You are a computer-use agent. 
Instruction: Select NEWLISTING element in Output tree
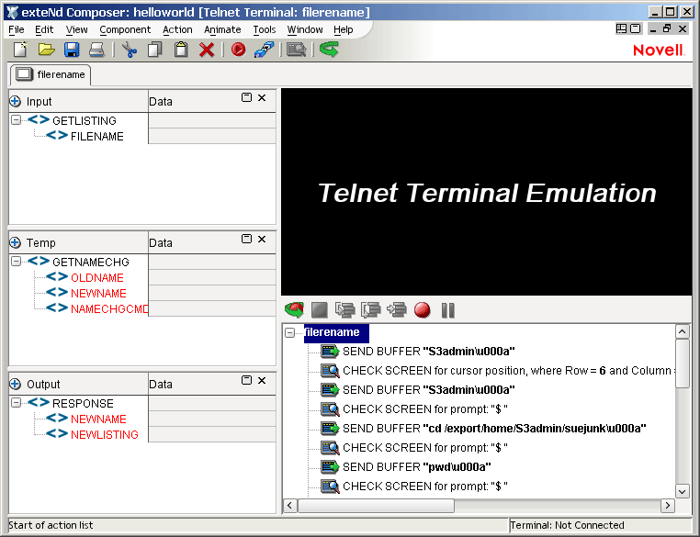click(105, 434)
